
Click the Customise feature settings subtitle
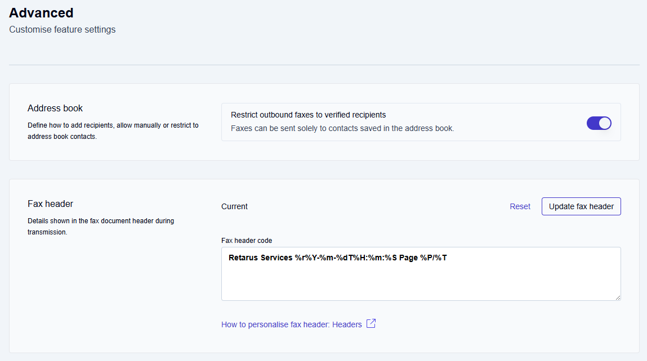tap(62, 29)
